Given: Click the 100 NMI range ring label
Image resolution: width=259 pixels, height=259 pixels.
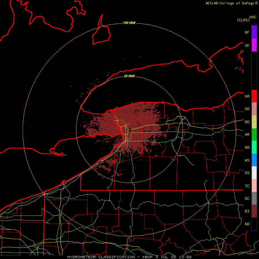Looking at the screenshot, I should (129, 23).
